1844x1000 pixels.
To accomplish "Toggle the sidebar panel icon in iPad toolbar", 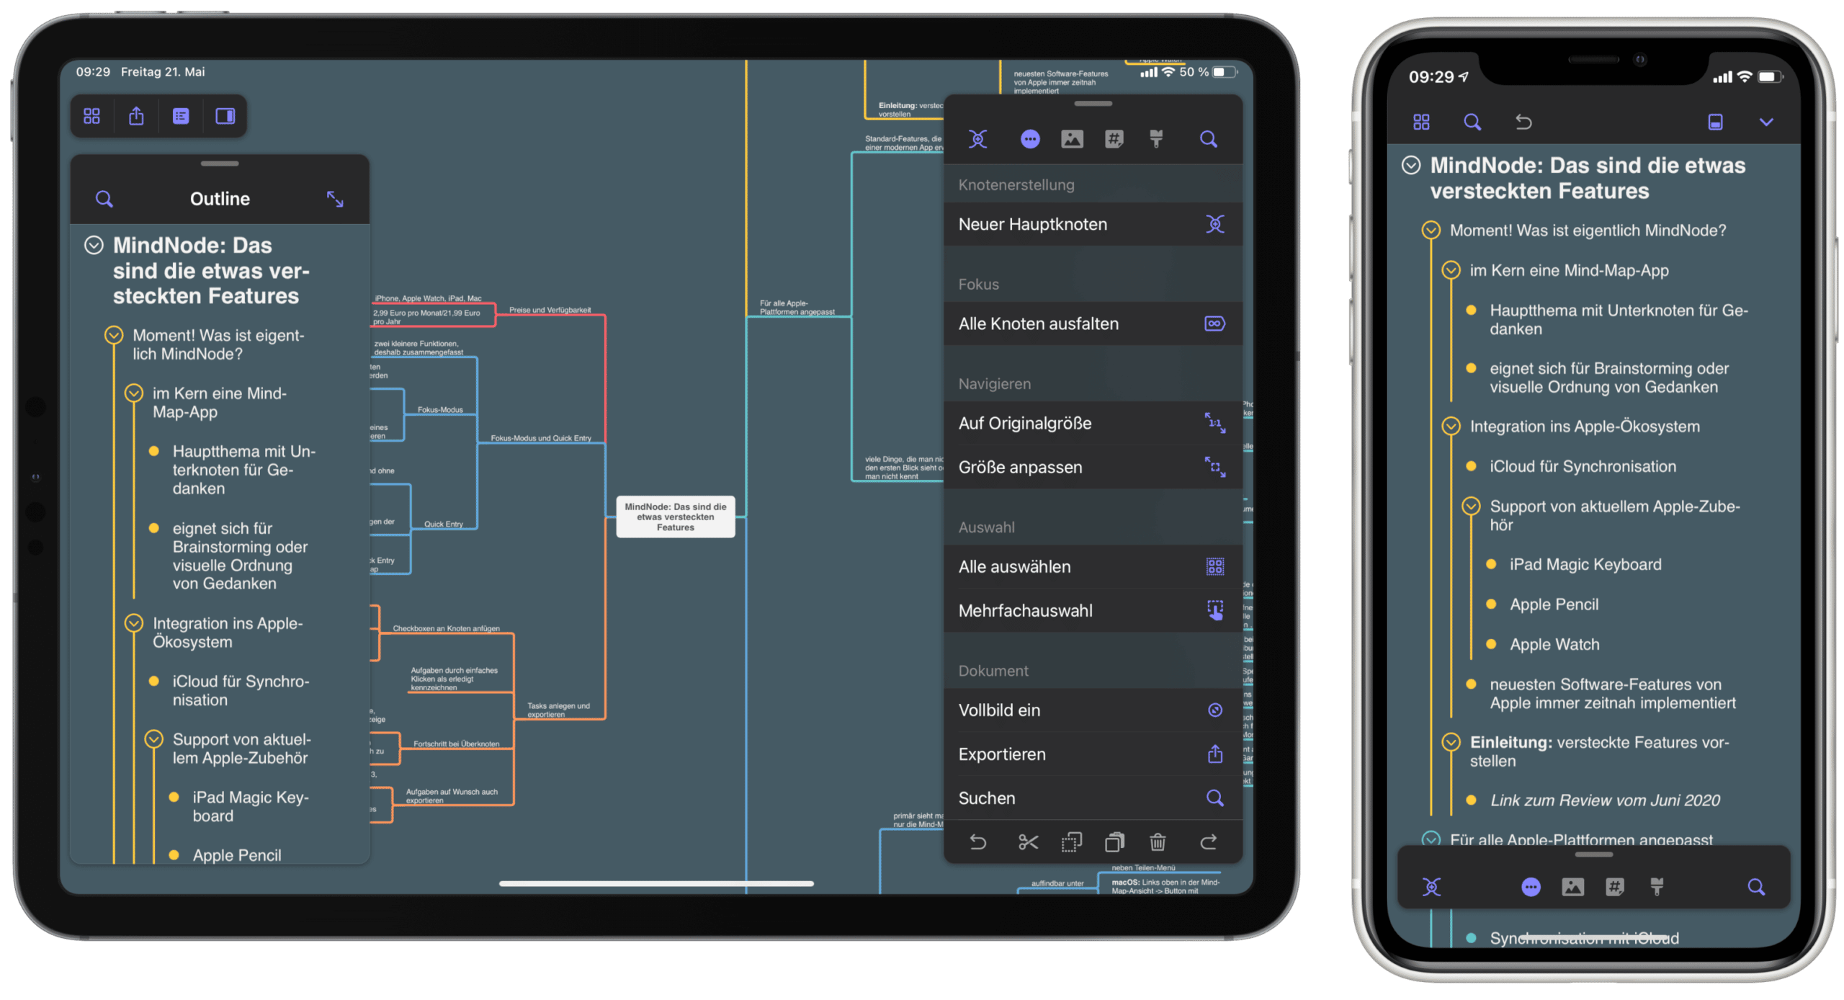I will point(225,116).
